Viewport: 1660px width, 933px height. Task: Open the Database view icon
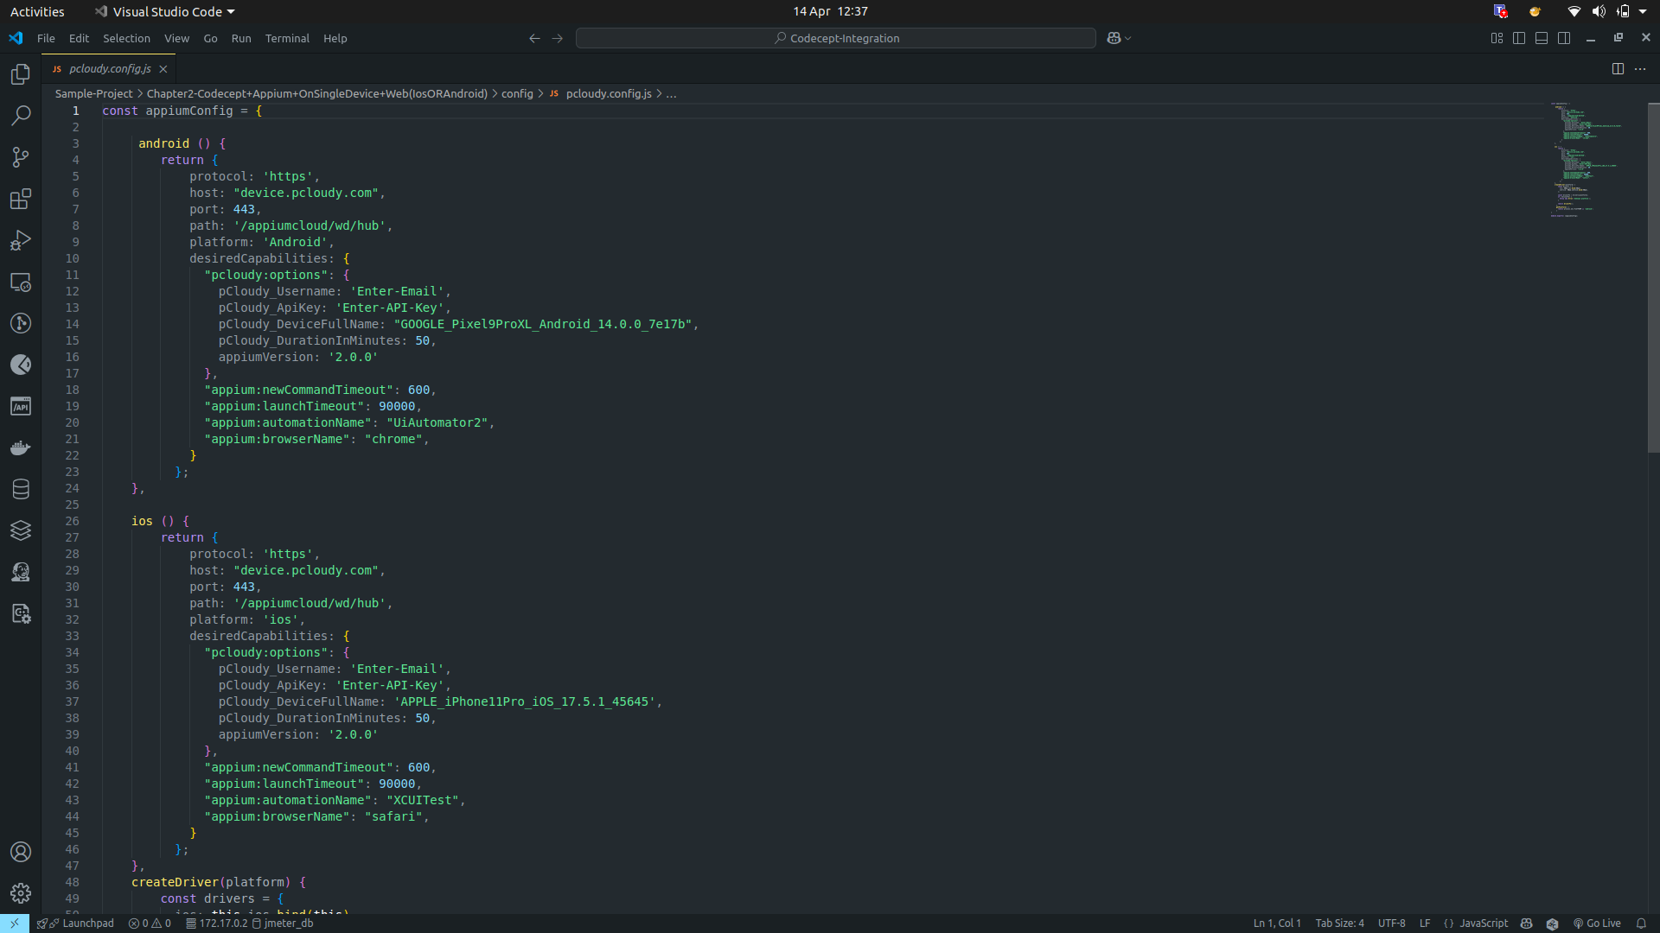(21, 489)
